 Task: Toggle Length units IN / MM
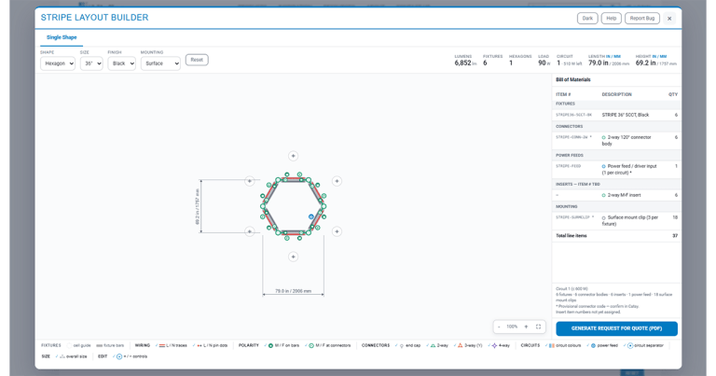(613, 56)
